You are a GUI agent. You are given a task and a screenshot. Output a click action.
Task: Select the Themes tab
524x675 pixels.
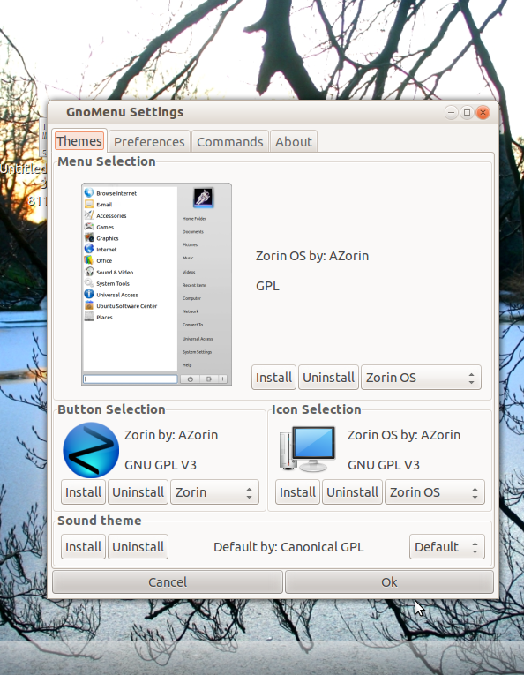click(x=79, y=141)
